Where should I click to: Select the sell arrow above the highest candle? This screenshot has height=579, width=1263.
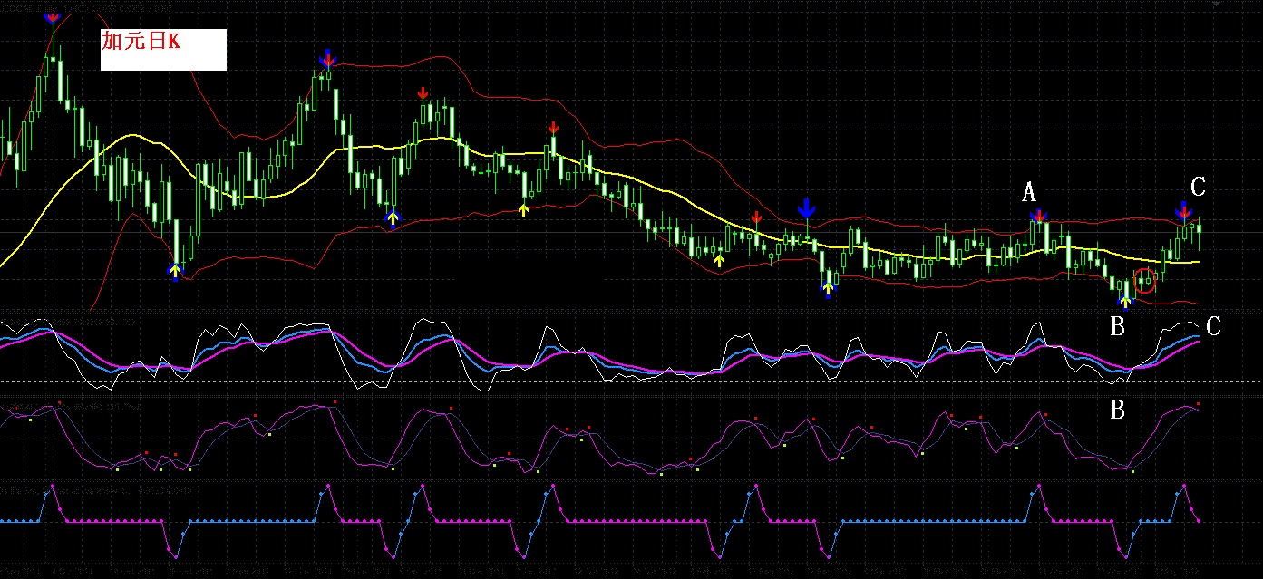(53, 17)
